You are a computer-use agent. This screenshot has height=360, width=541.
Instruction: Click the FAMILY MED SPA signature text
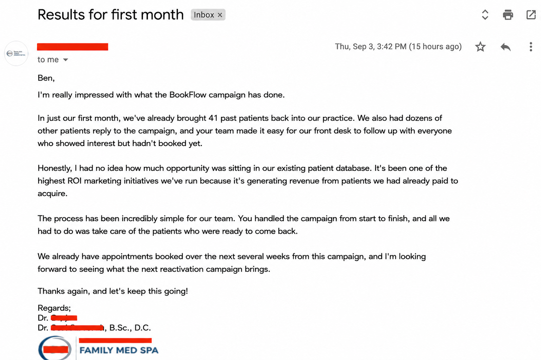pos(119,350)
